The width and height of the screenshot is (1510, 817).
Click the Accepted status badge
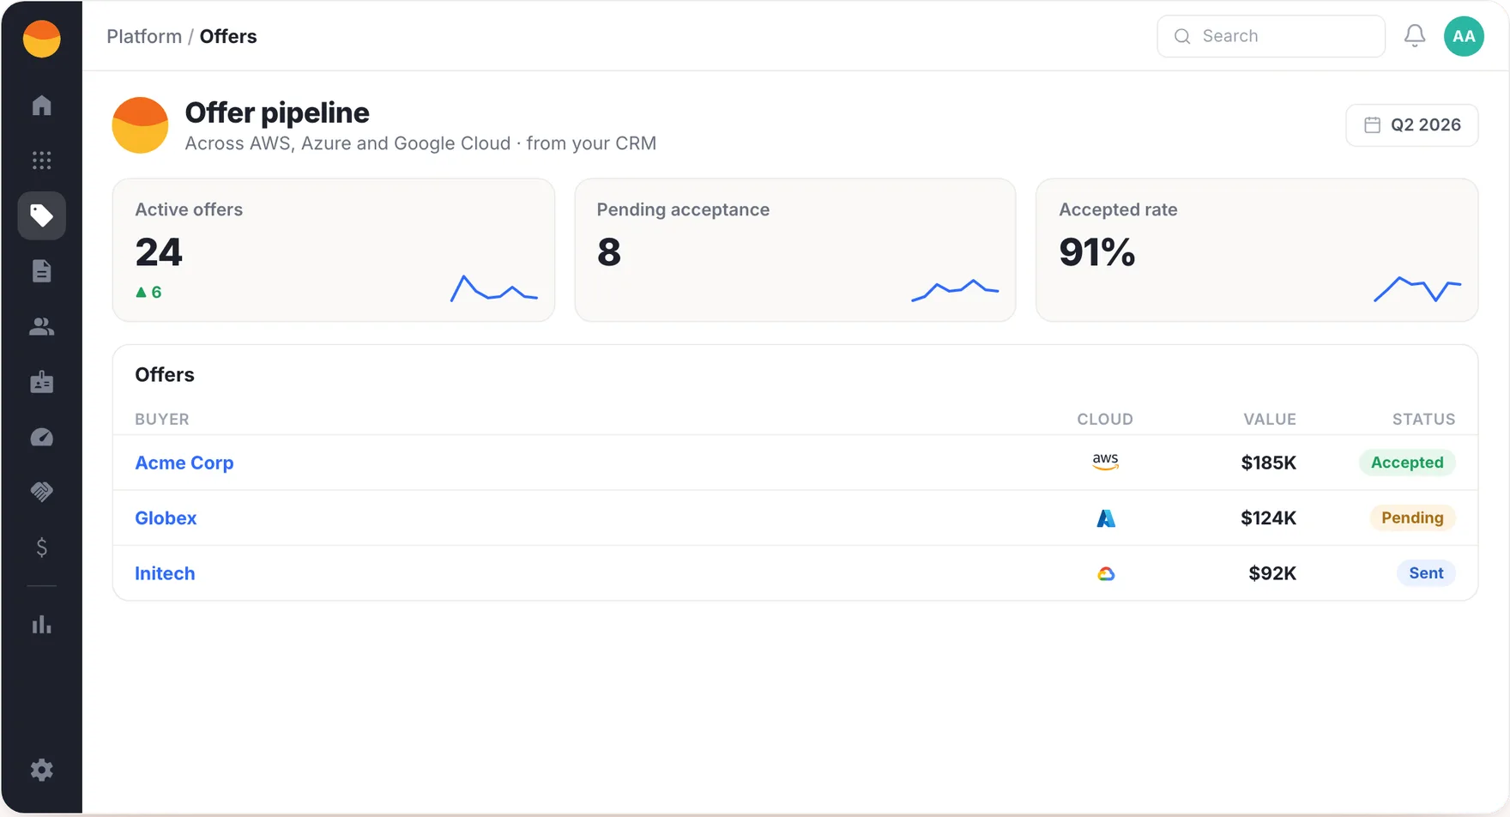[1407, 463]
